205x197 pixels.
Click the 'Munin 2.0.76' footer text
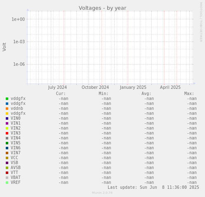[102, 193]
